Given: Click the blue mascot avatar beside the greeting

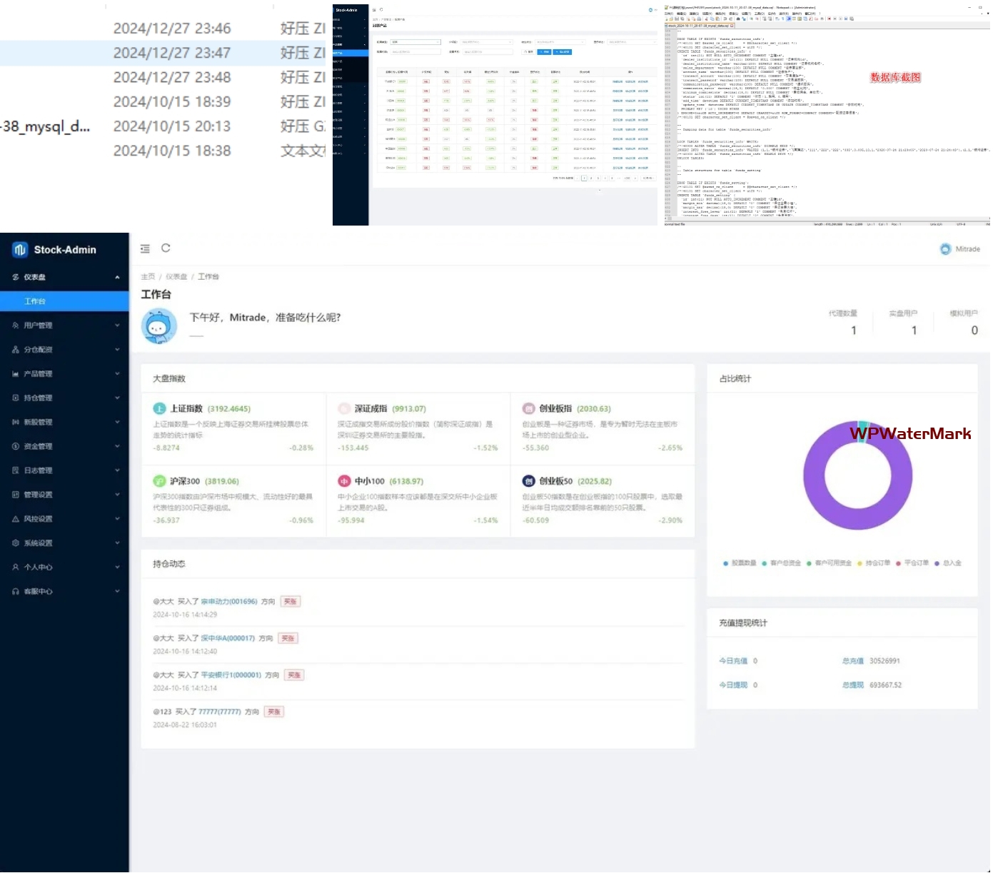Looking at the screenshot, I should point(159,328).
